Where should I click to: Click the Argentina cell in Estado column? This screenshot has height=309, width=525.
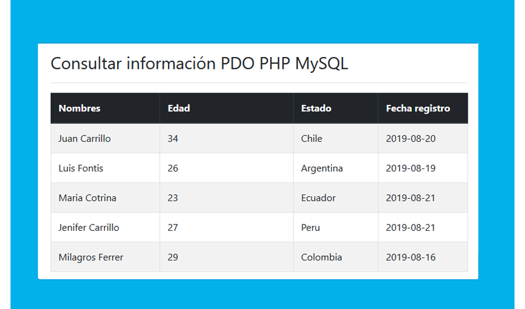[322, 168]
